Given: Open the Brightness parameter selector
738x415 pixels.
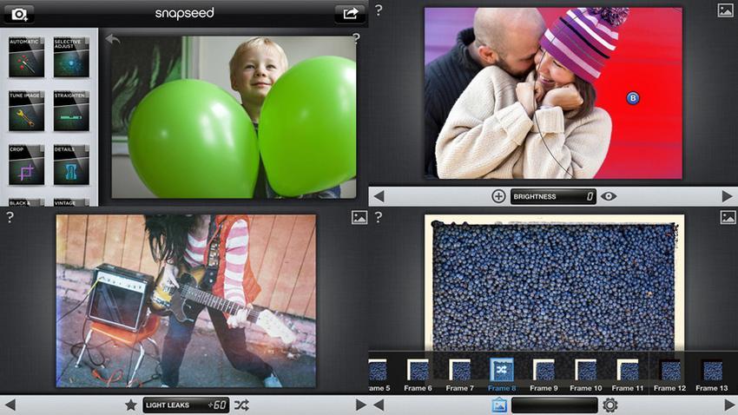Looking at the screenshot, I should pos(553,196).
